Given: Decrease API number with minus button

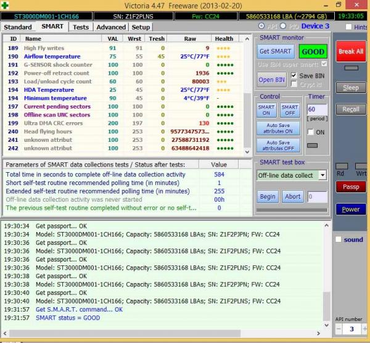Looking at the screenshot, I should (x=339, y=330).
